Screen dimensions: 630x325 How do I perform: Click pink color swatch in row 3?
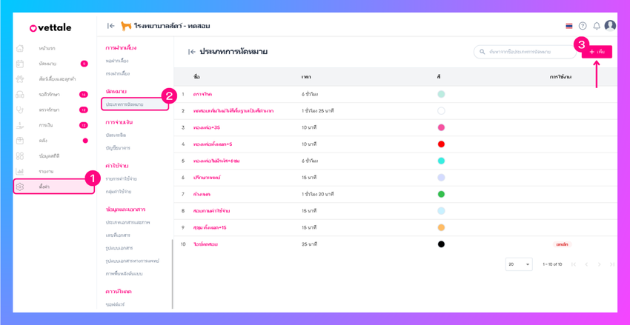pyautogui.click(x=441, y=127)
